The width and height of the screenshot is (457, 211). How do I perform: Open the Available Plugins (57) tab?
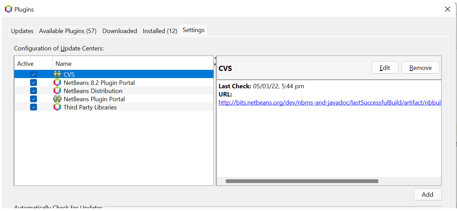[68, 31]
